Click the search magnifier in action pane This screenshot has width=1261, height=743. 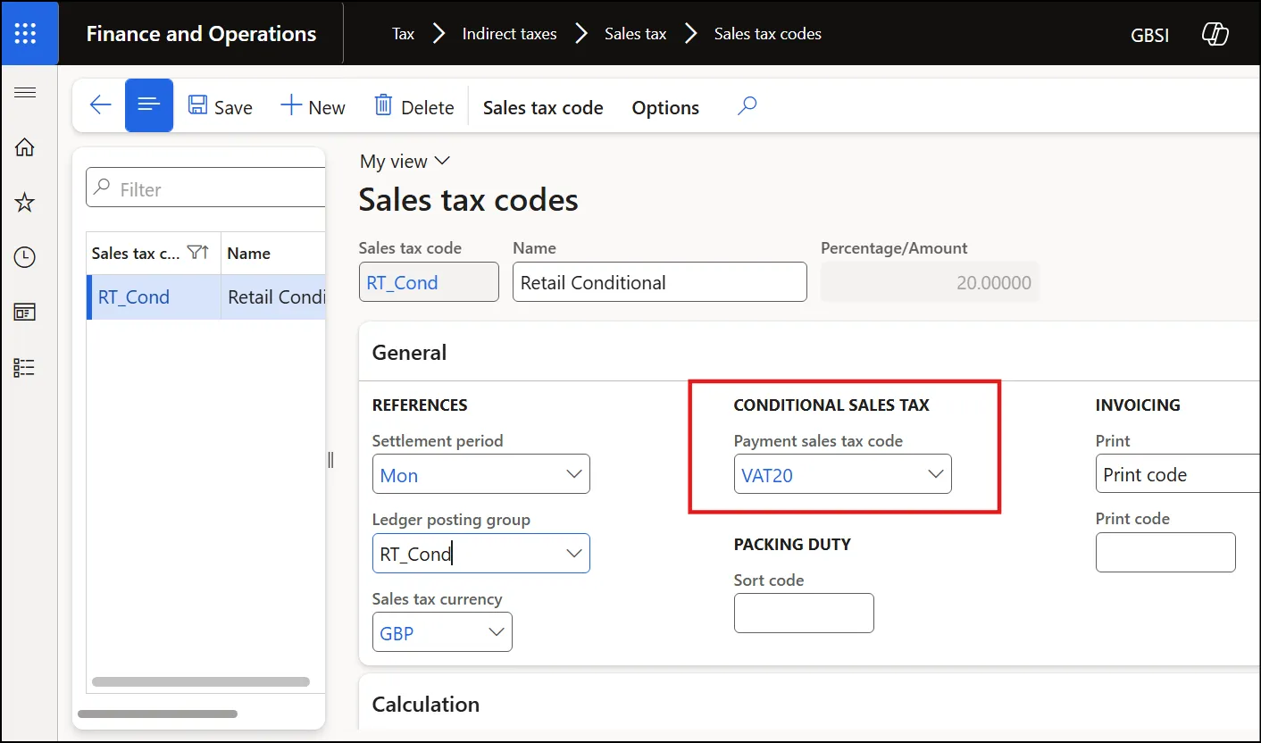(747, 106)
